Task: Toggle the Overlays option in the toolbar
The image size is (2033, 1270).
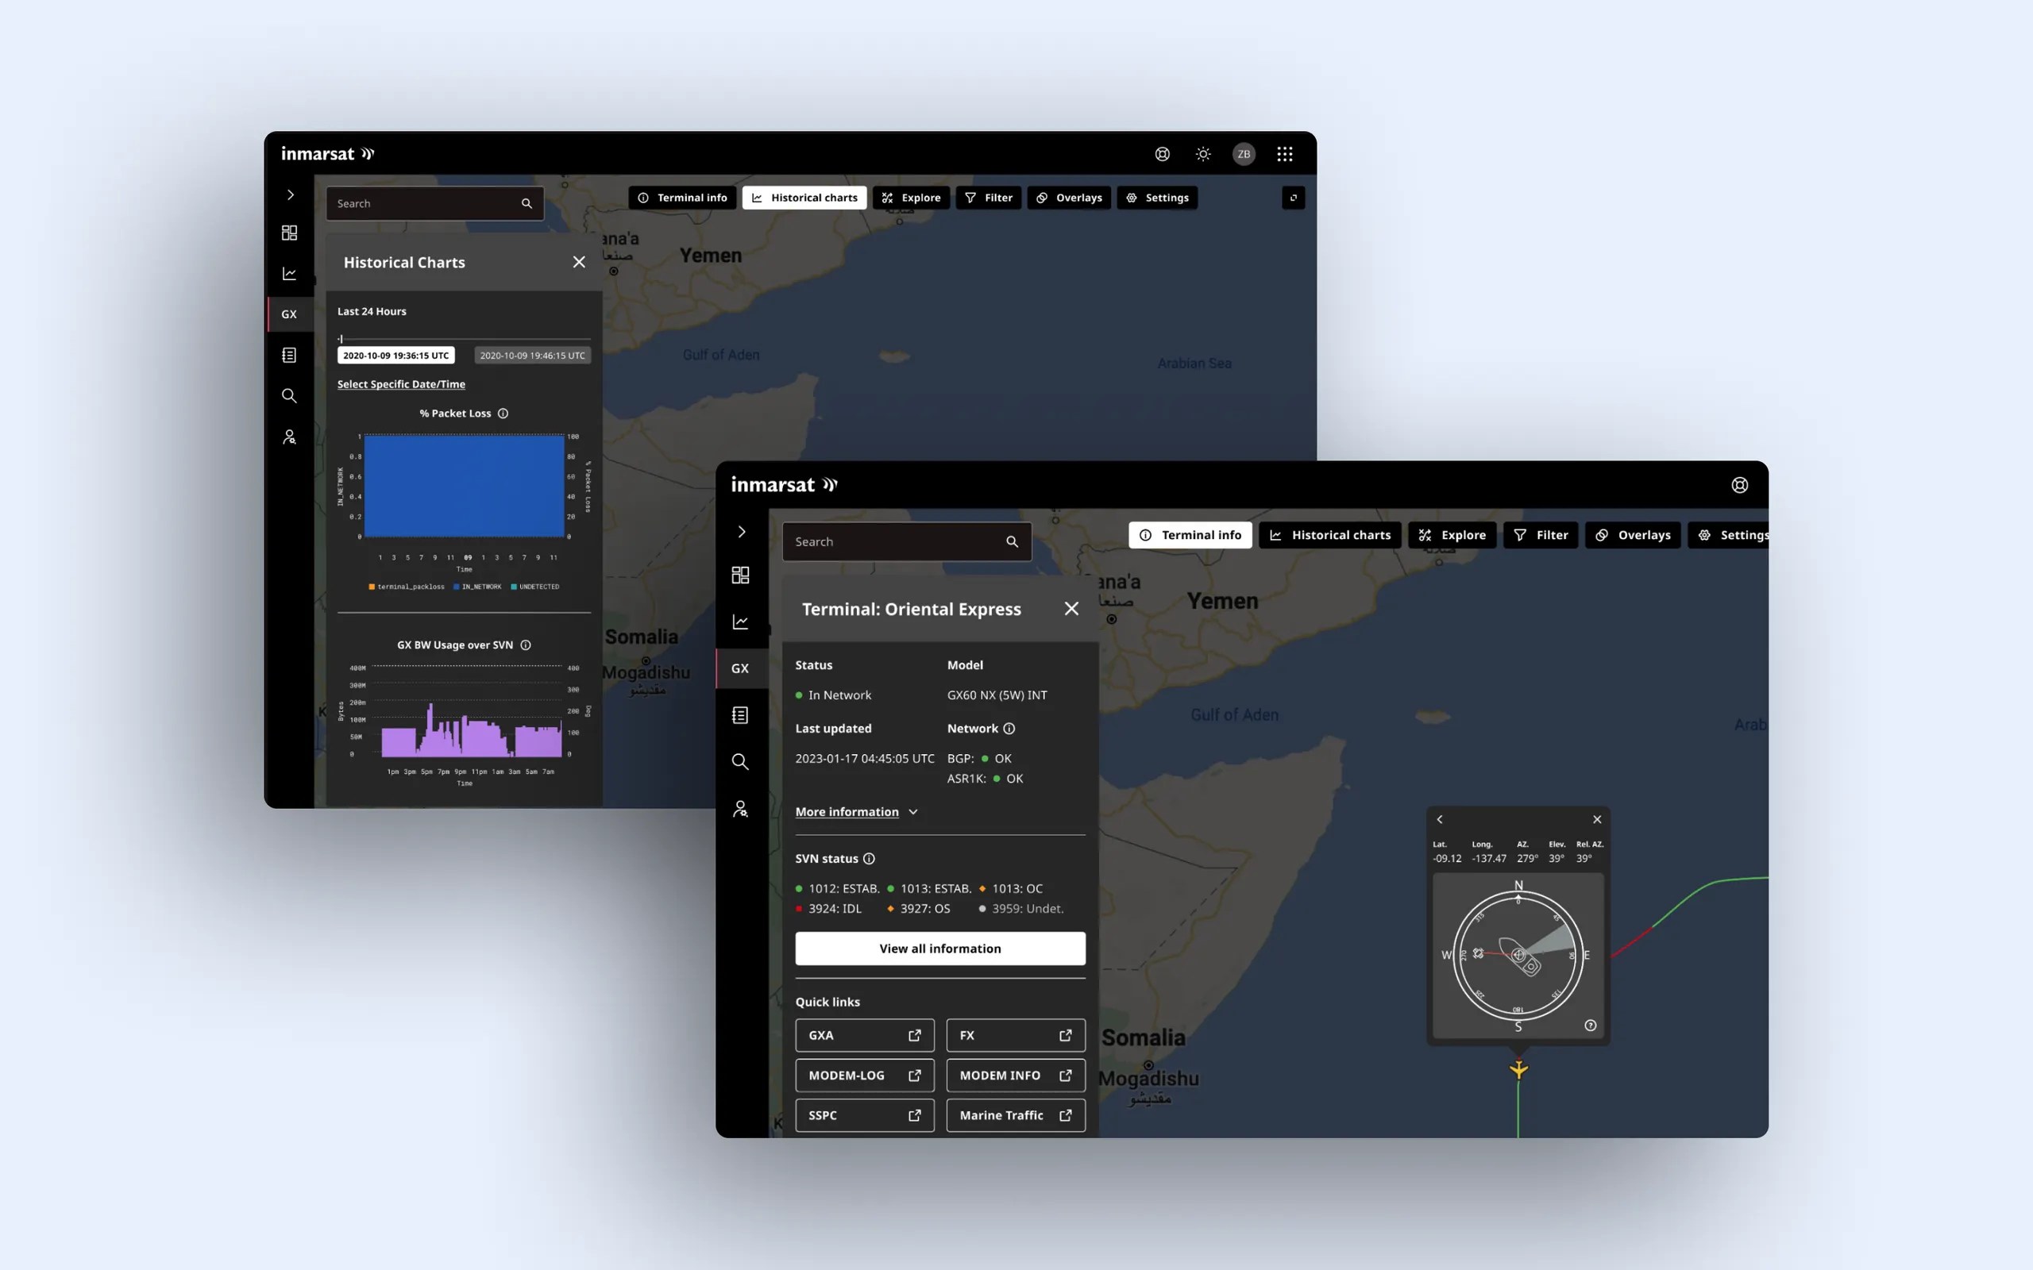Action: (x=1632, y=535)
